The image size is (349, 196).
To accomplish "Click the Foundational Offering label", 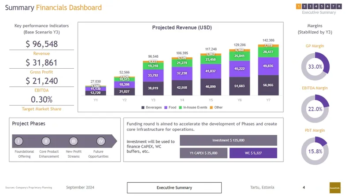I will (x=24, y=154).
